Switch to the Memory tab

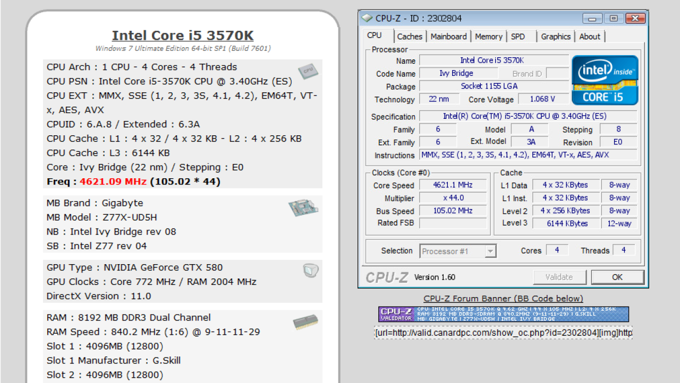(x=489, y=37)
